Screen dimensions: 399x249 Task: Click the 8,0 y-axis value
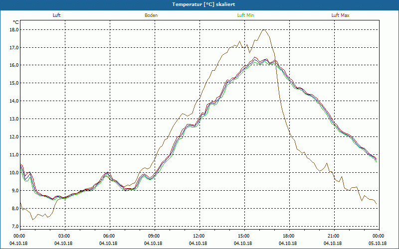(x=15, y=208)
